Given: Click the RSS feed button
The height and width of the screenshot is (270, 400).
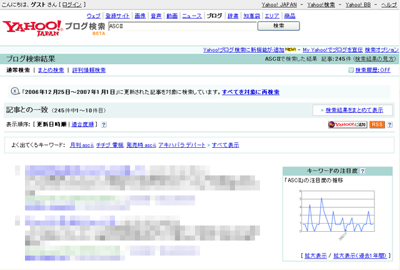Looking at the screenshot, I should coord(377,125).
